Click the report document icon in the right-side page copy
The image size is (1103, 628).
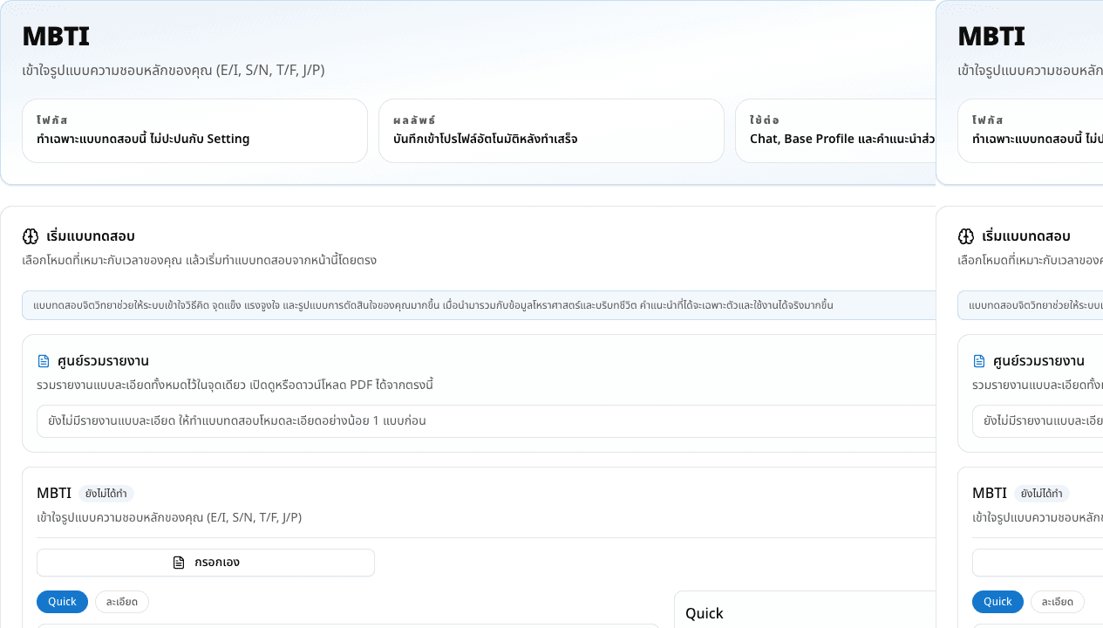pos(979,361)
